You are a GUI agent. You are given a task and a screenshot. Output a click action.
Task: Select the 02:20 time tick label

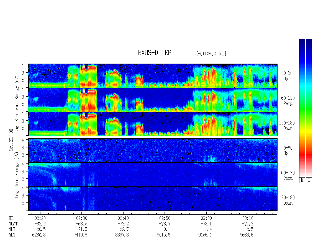coord(40,218)
